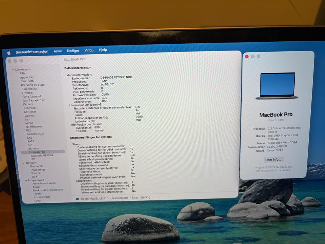Select Parallell SCSI in the sidebar

coord(35,134)
